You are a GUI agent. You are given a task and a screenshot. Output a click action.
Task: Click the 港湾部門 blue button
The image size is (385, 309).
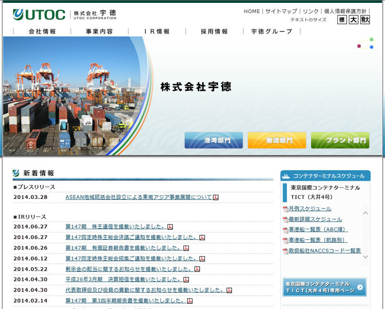point(214,140)
